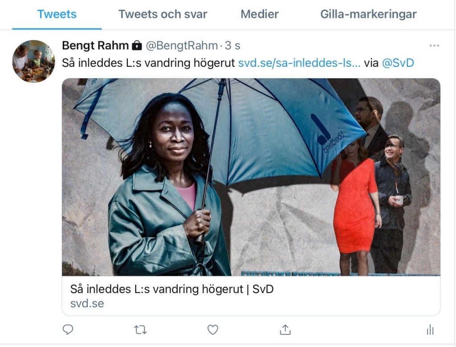This screenshot has width=456, height=347.
Task: Open the @SvD mention
Action: click(x=398, y=63)
